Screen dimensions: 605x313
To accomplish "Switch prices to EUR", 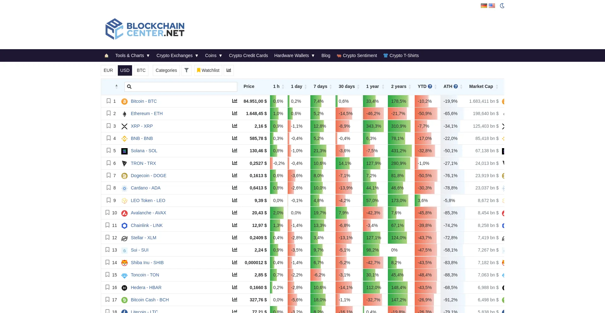I will (x=108, y=70).
